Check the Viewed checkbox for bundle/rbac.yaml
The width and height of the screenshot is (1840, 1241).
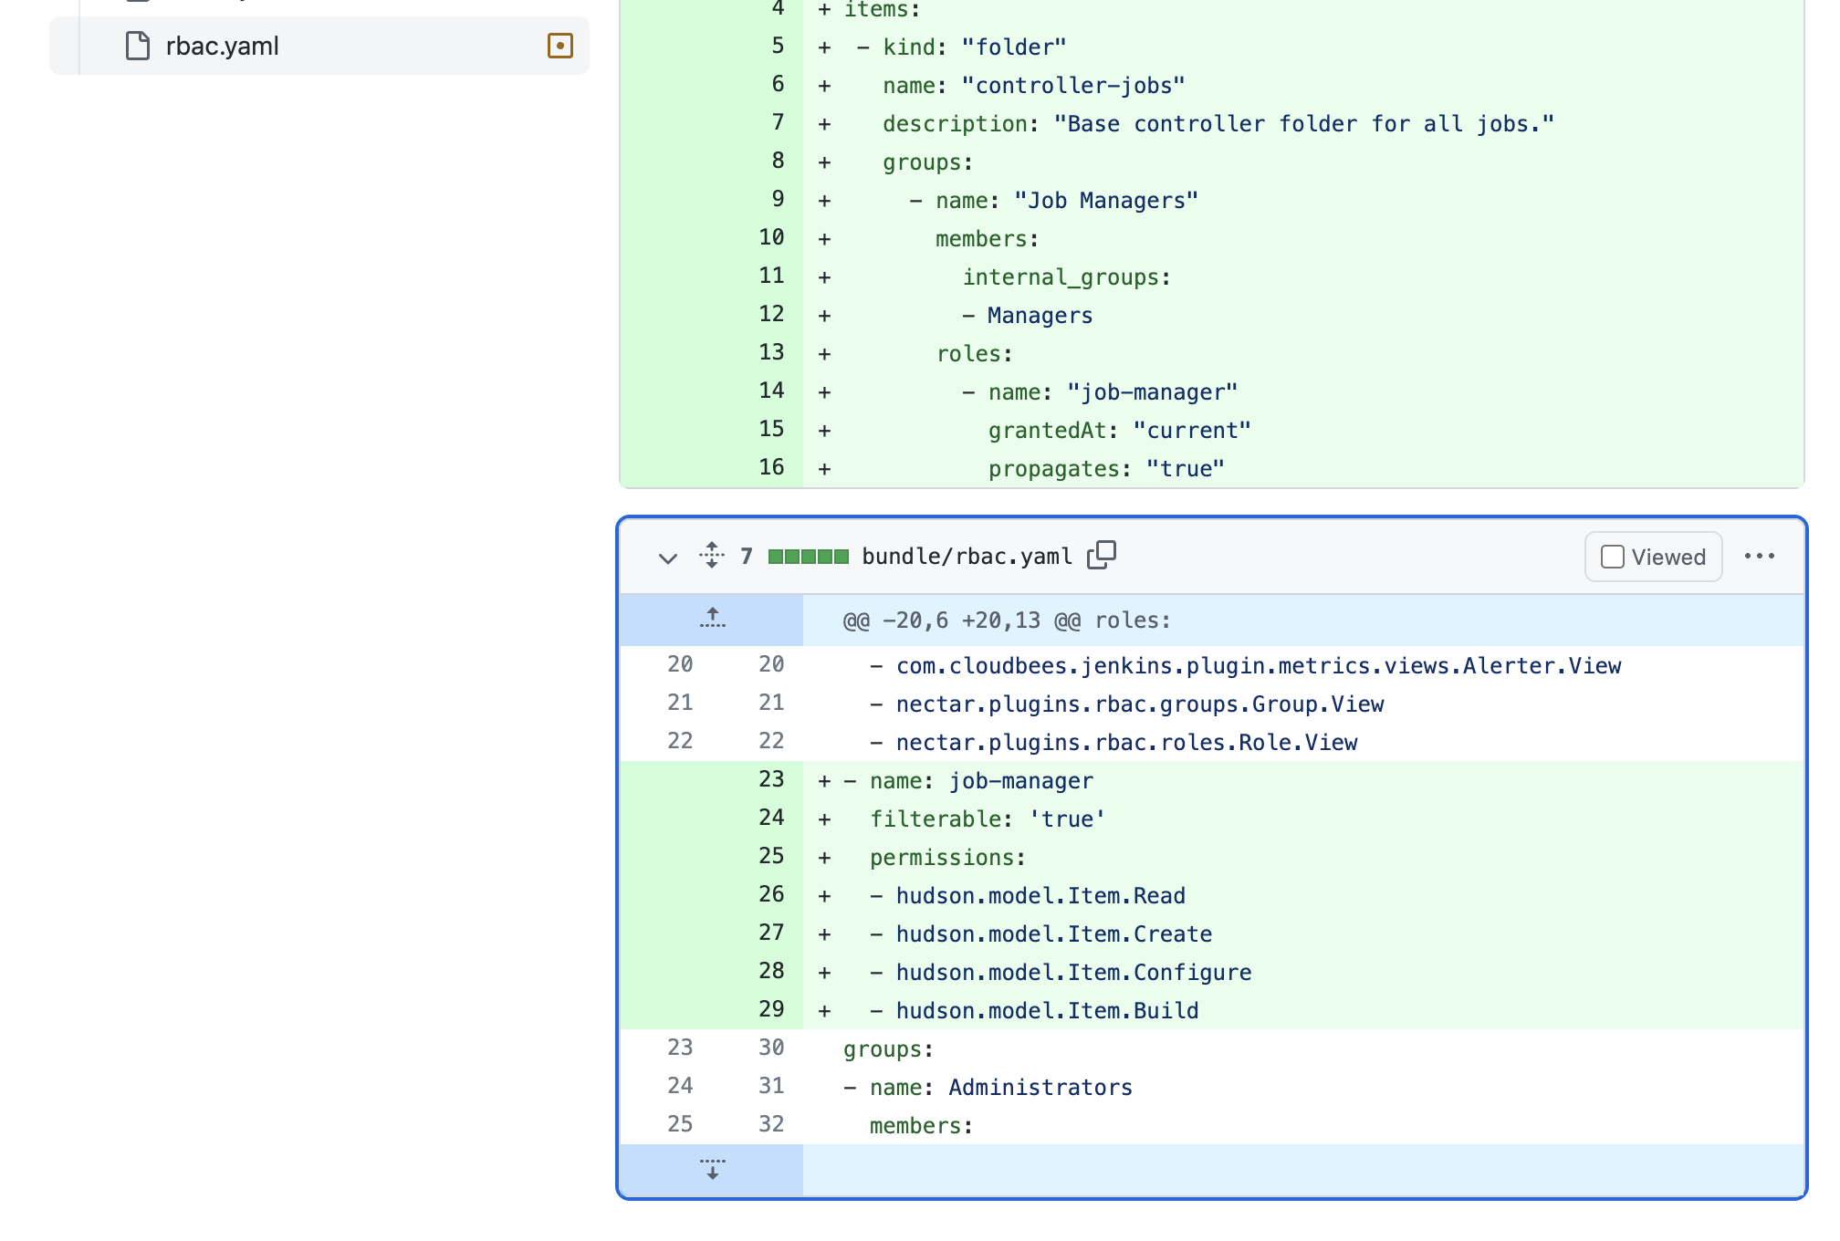tap(1613, 556)
